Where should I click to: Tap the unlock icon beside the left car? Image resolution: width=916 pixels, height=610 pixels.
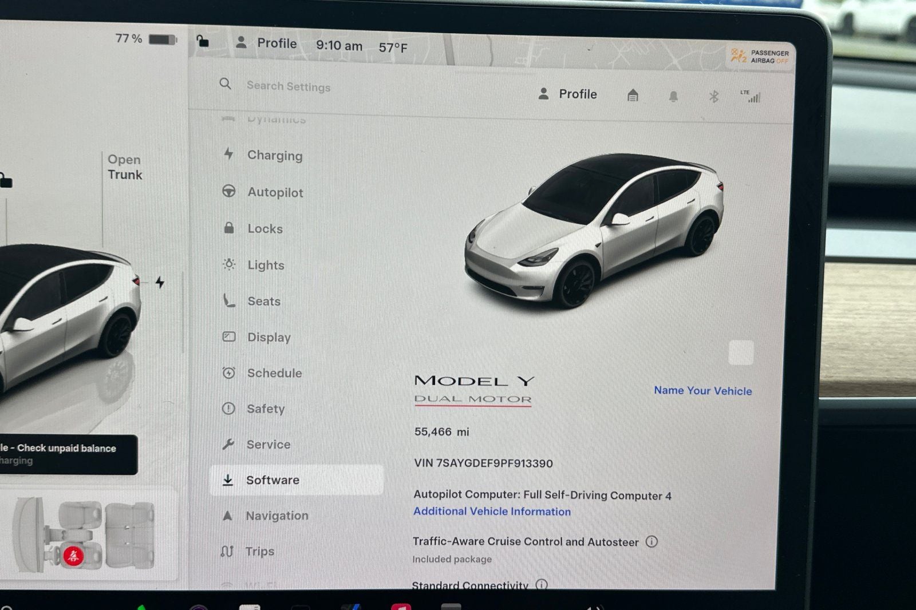(6, 180)
